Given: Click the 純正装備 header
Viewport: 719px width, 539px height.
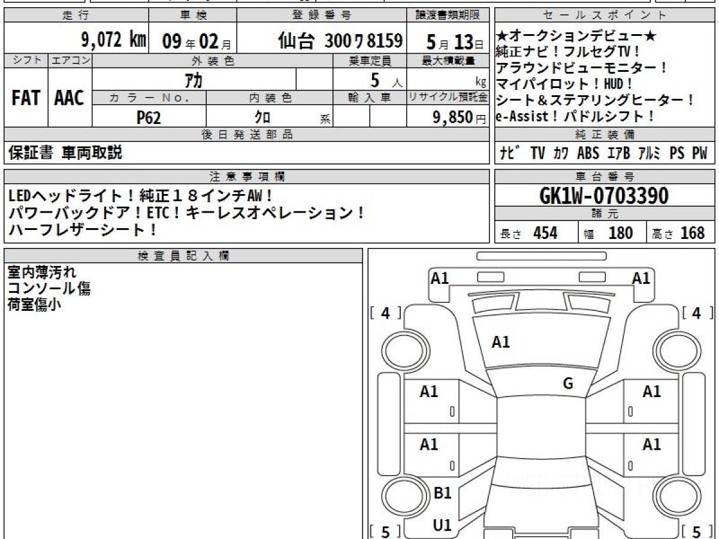Looking at the screenshot, I should coord(605,135).
